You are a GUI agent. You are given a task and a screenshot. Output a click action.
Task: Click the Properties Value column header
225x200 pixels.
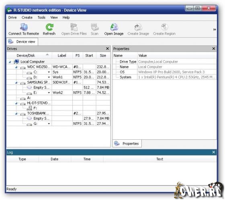pos(177,55)
